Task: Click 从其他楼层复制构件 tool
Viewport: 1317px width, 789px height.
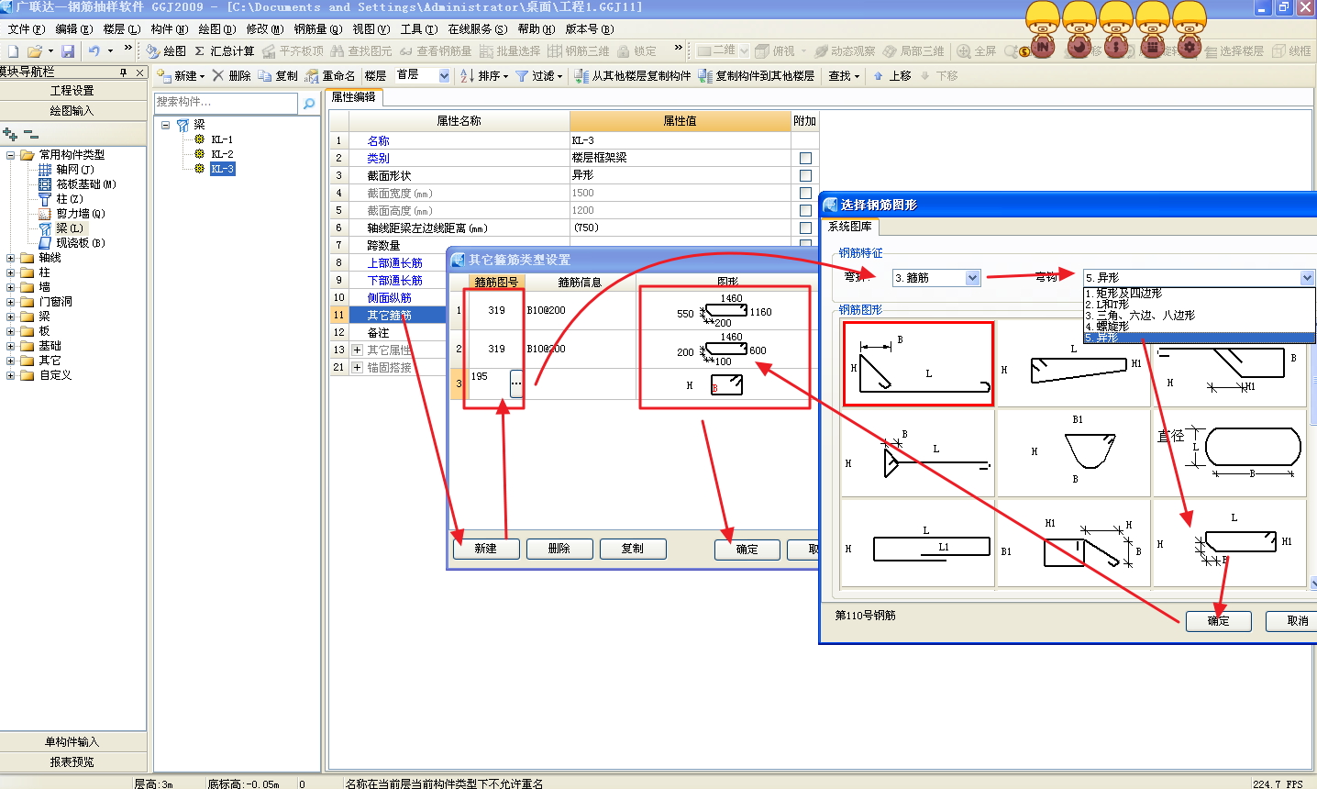Action: [633, 76]
